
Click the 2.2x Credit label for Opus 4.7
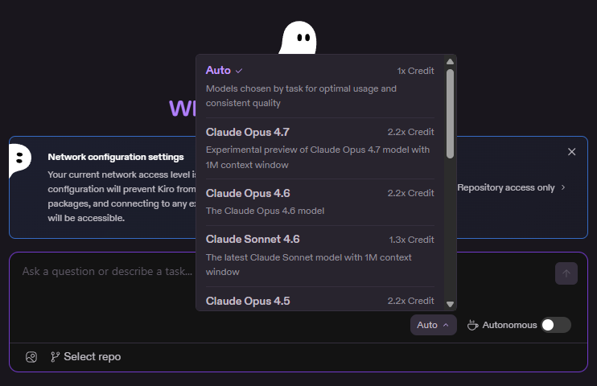pos(411,132)
